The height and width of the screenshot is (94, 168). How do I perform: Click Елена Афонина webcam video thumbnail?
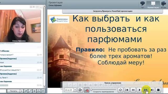20,26
